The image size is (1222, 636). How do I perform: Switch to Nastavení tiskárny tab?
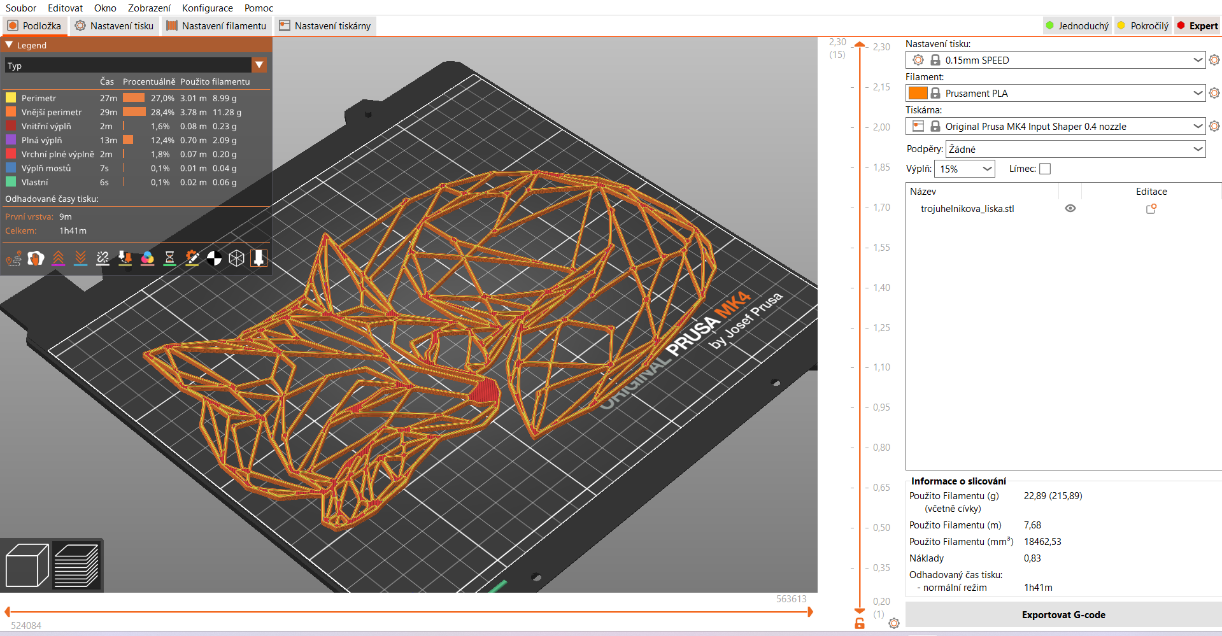coord(325,26)
